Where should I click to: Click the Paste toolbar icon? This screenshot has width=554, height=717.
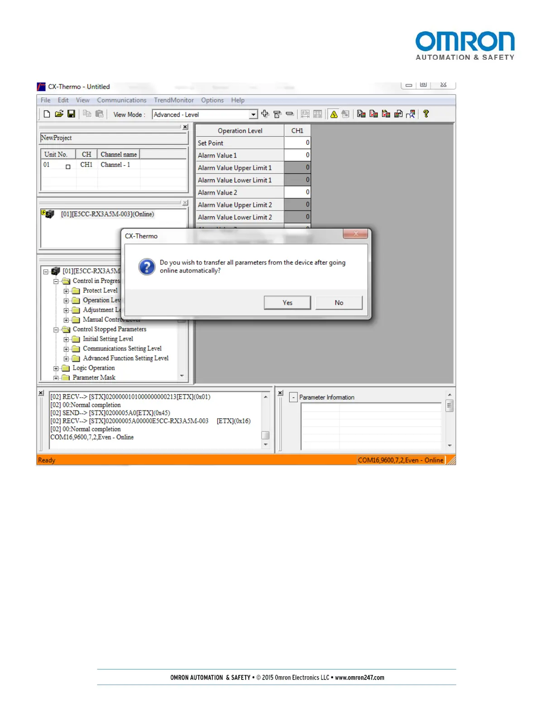[100, 114]
